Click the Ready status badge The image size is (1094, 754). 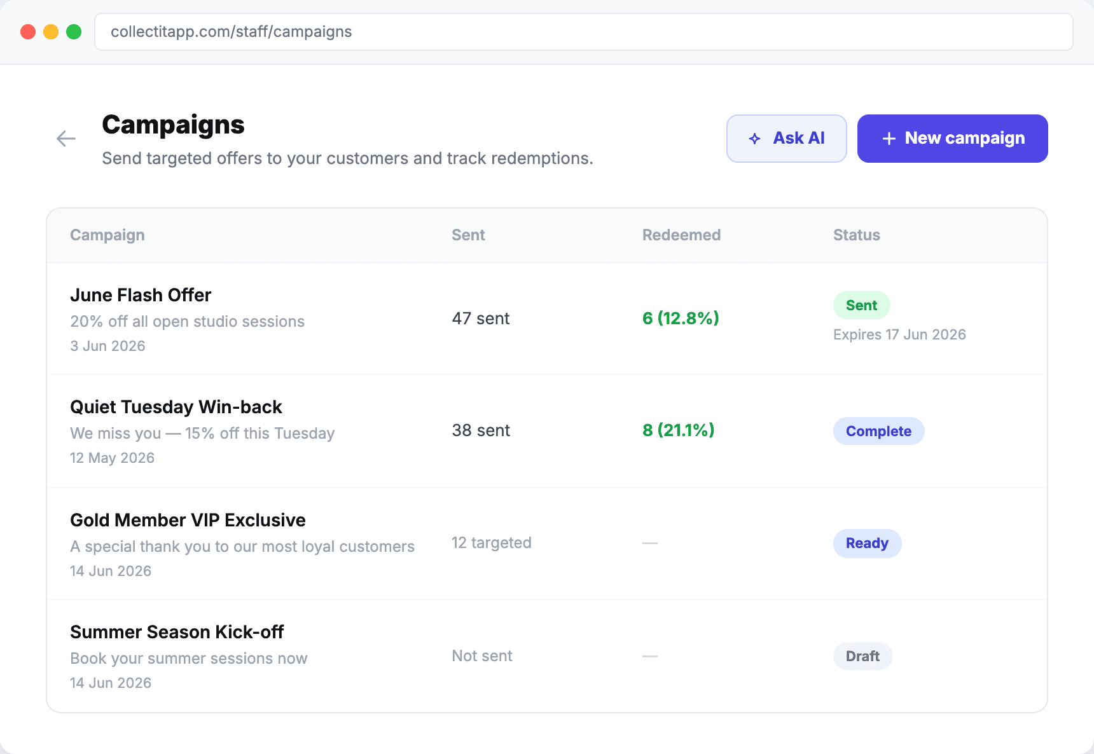tap(868, 544)
